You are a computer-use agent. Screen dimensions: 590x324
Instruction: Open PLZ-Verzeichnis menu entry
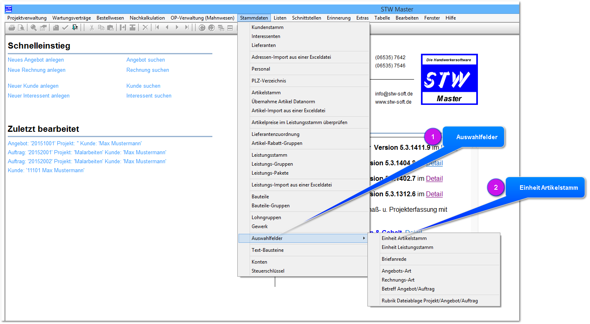pyautogui.click(x=269, y=81)
